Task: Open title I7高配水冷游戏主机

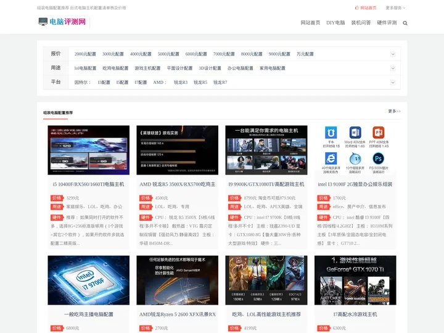Action: [355, 314]
